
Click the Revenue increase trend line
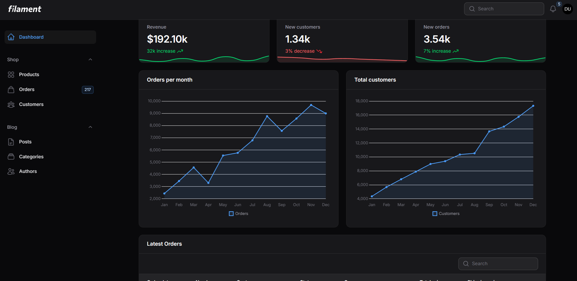coord(180,51)
